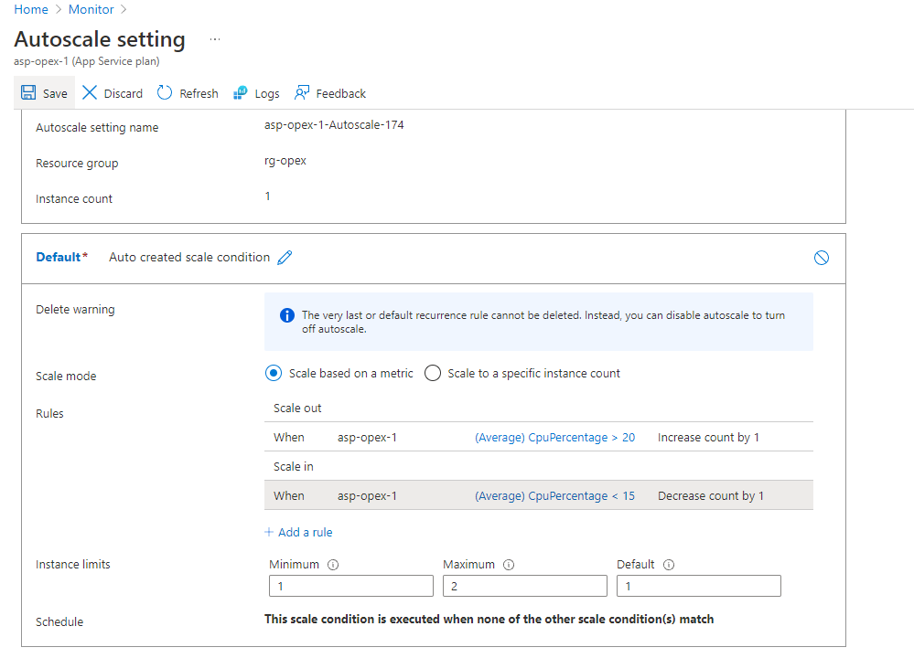Focus the Maximum instance limit field
Viewport: 914px width, 658px height.
point(524,586)
